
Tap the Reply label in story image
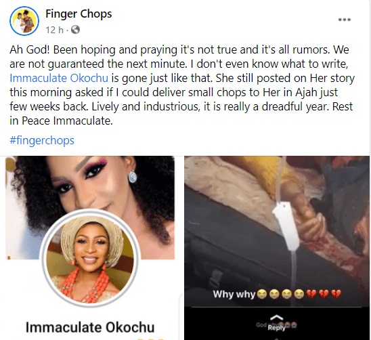pyautogui.click(x=277, y=328)
